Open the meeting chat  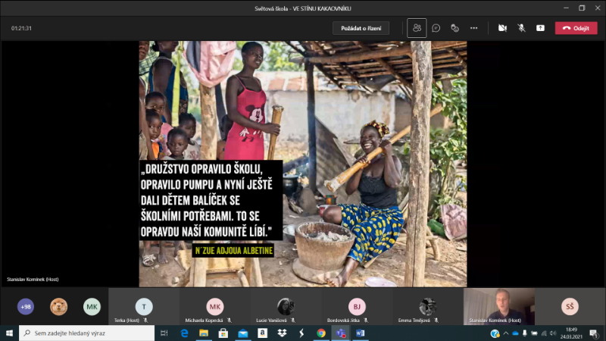point(436,28)
